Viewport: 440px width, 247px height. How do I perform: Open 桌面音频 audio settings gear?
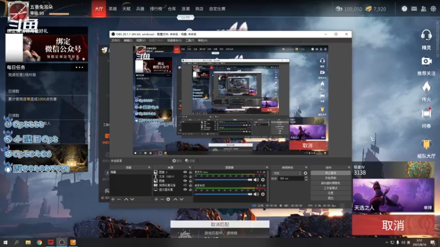pos(263,194)
